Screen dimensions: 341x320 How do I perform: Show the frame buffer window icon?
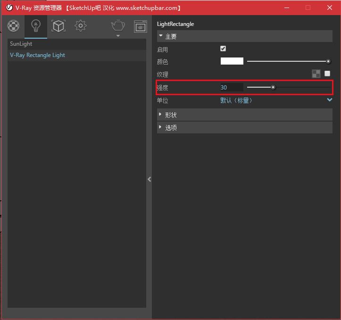click(140, 26)
